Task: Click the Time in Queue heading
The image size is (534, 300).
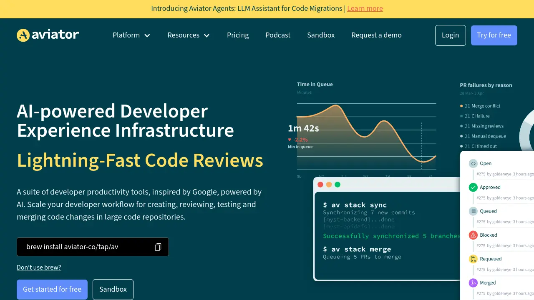Action: pyautogui.click(x=315, y=84)
